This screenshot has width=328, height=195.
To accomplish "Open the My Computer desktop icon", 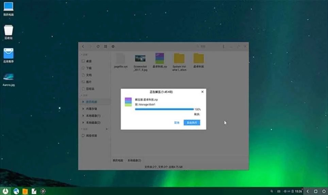I will (x=8, y=9).
